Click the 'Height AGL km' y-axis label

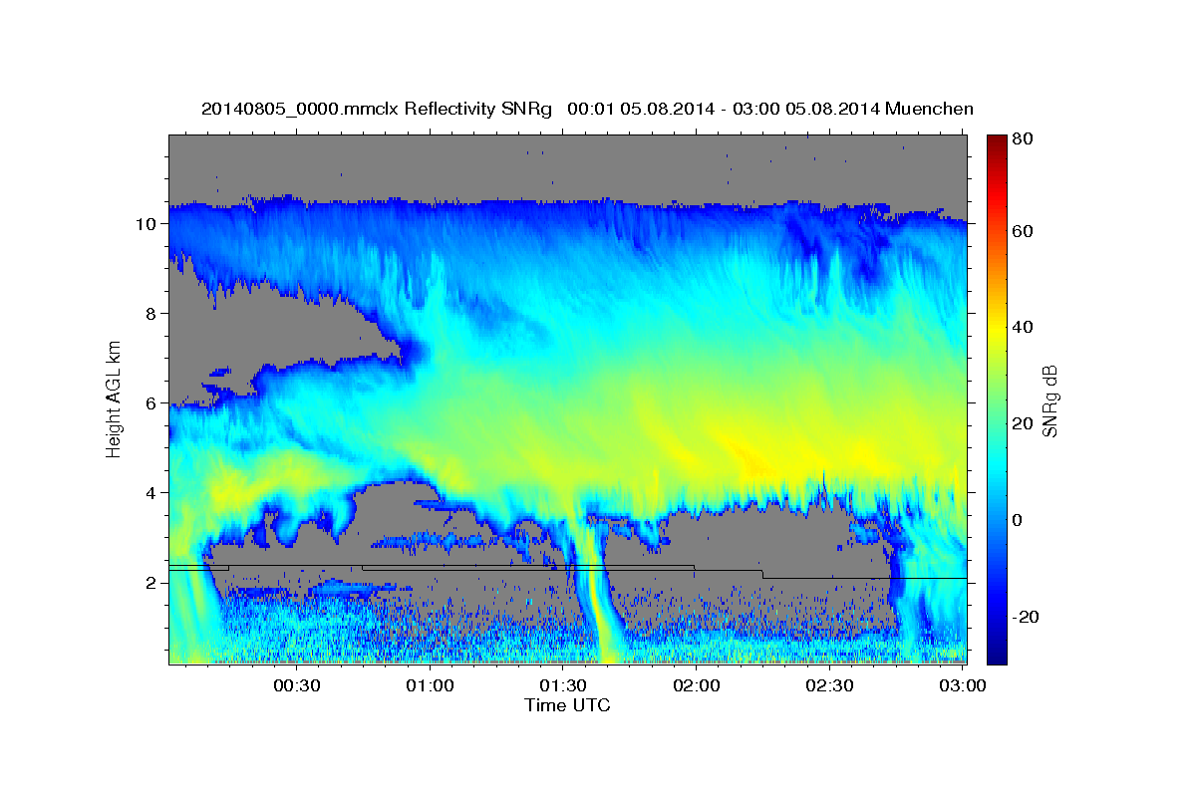click(x=115, y=398)
